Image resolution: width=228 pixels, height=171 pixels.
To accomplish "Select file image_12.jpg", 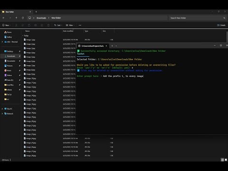I will (30, 87).
